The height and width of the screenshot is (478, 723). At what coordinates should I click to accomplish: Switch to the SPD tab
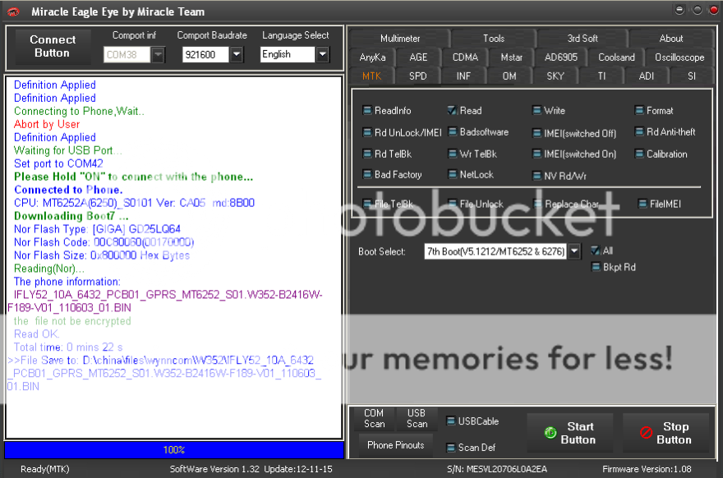[417, 76]
